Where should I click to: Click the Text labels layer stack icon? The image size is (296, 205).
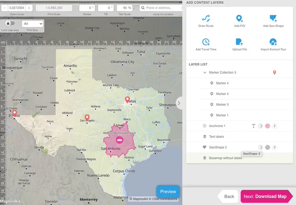[x=205, y=137]
